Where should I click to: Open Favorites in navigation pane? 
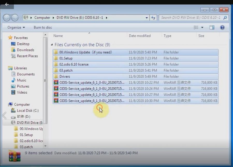tap(21, 38)
